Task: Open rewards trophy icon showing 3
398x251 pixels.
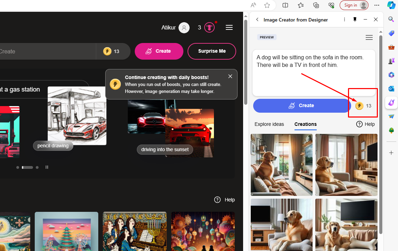Action: click(209, 27)
